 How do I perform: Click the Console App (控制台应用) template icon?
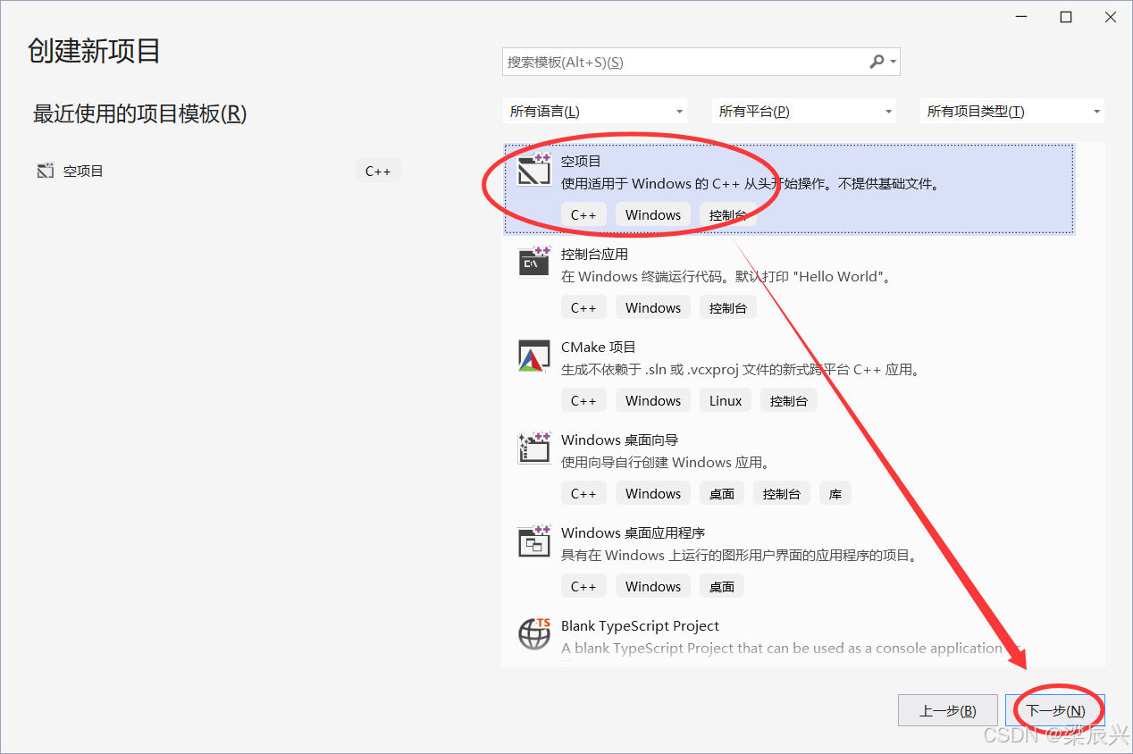click(x=534, y=263)
